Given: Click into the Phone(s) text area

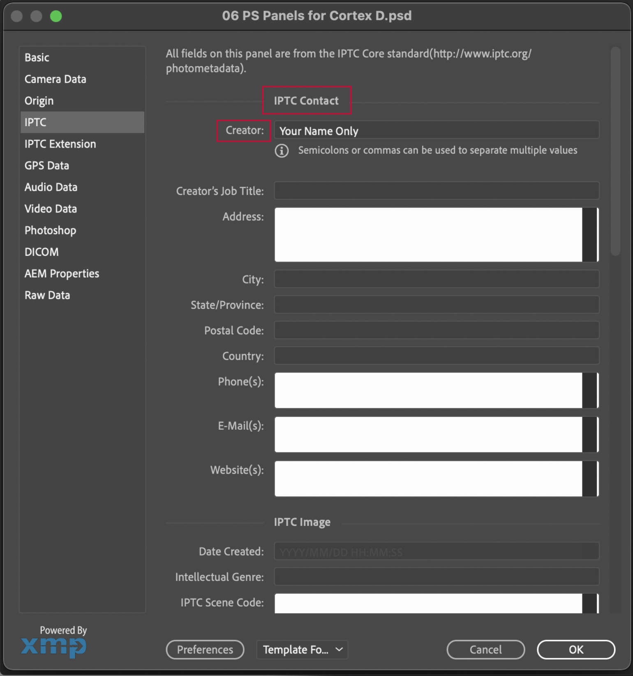Looking at the screenshot, I should point(428,390).
